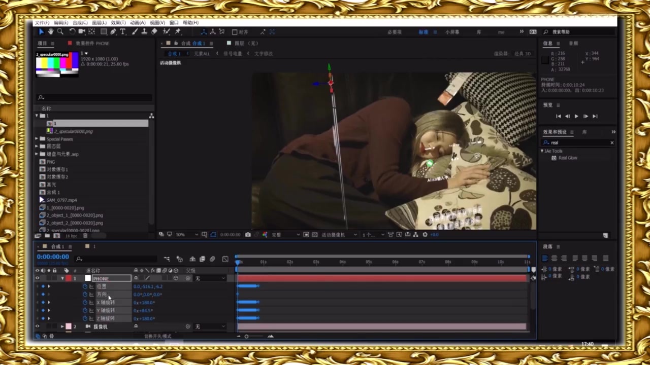Screen dimensions: 650x365
Task: Toggle the Z 轴旋转 stopwatch
Action: [x=85, y=318]
